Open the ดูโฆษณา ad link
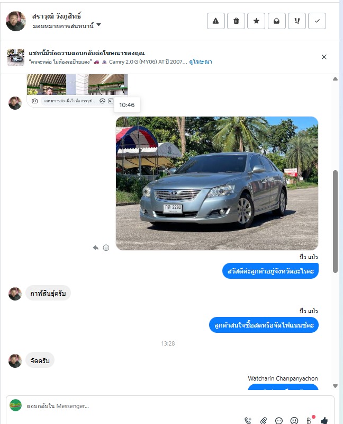This screenshot has height=424, width=343. pyautogui.click(x=201, y=62)
